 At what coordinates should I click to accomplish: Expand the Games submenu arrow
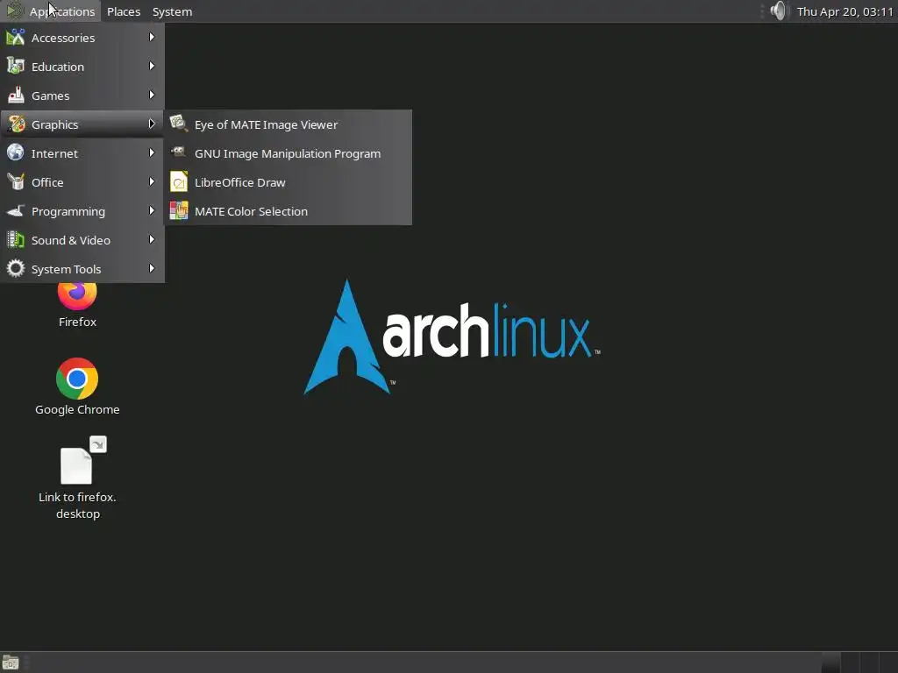[x=152, y=95]
